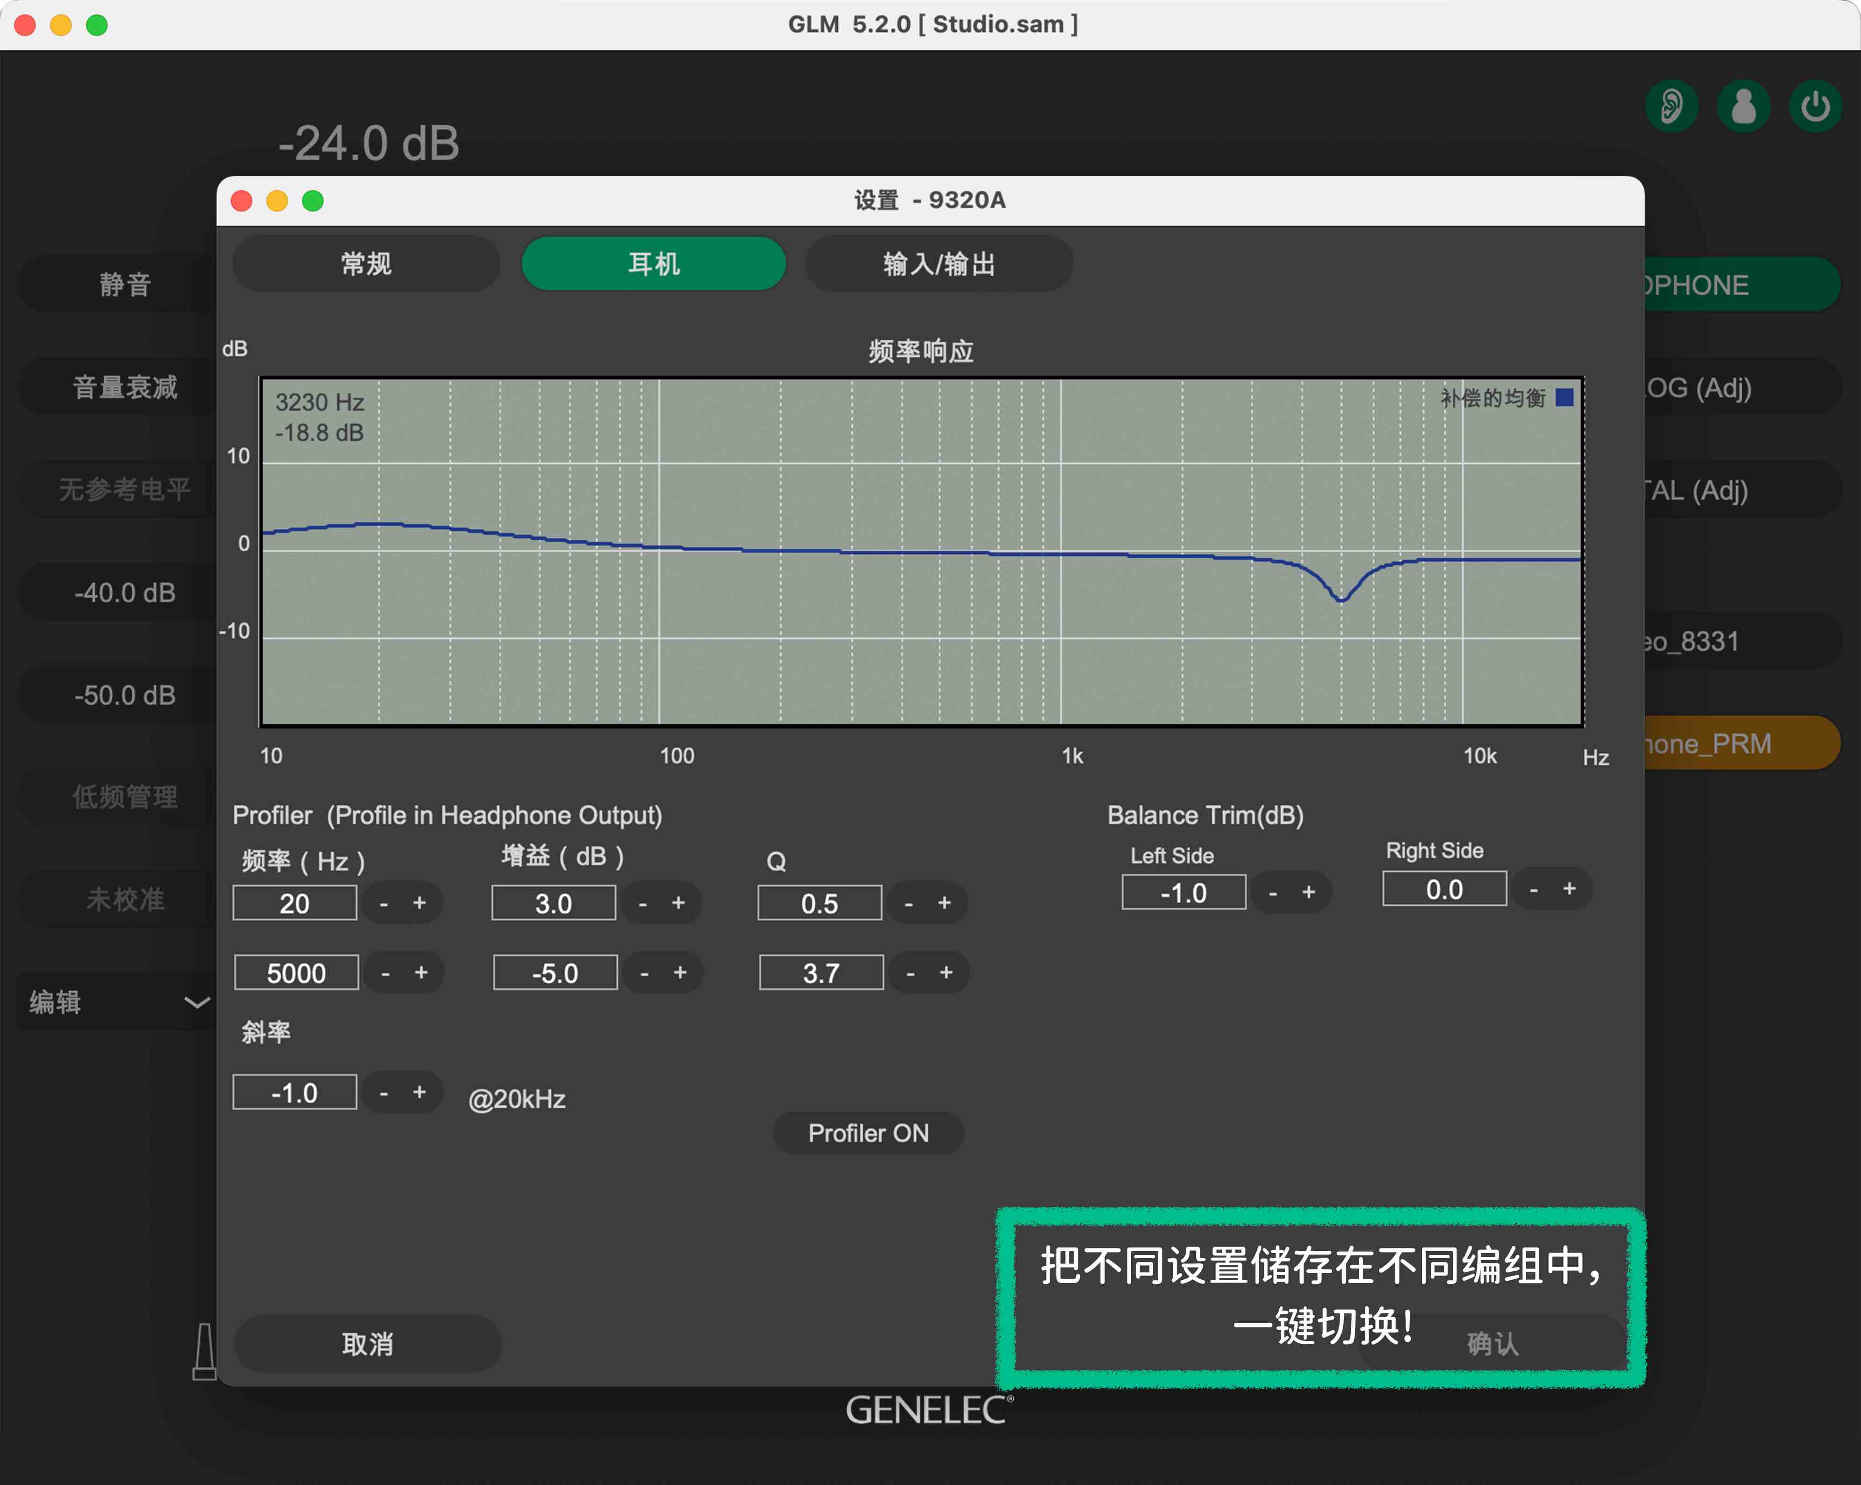Increase Left Side balance trim

1309,893
